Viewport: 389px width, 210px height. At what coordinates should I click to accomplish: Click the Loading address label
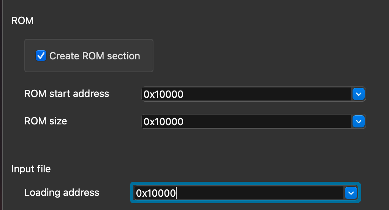point(62,192)
